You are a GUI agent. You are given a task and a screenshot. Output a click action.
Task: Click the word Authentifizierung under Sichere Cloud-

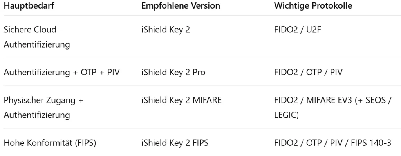click(x=36, y=44)
